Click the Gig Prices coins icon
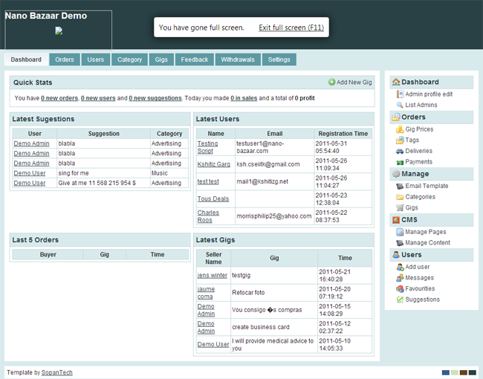 tap(400, 129)
